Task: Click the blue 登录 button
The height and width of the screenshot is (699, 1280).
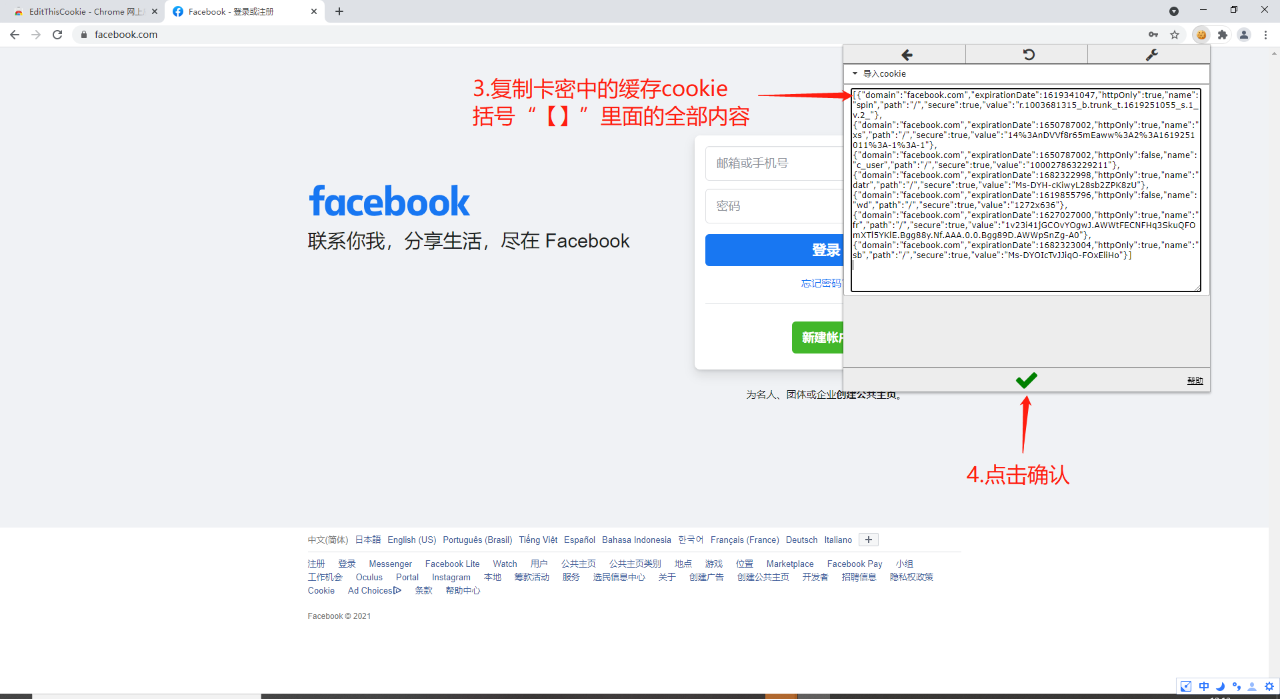Action: [774, 250]
